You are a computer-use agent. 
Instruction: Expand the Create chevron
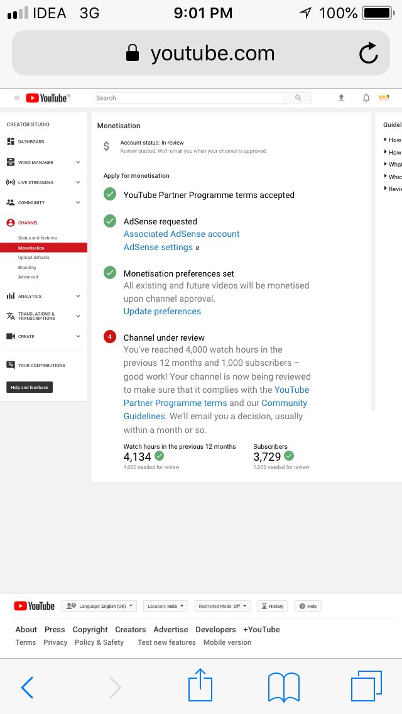[x=78, y=336]
